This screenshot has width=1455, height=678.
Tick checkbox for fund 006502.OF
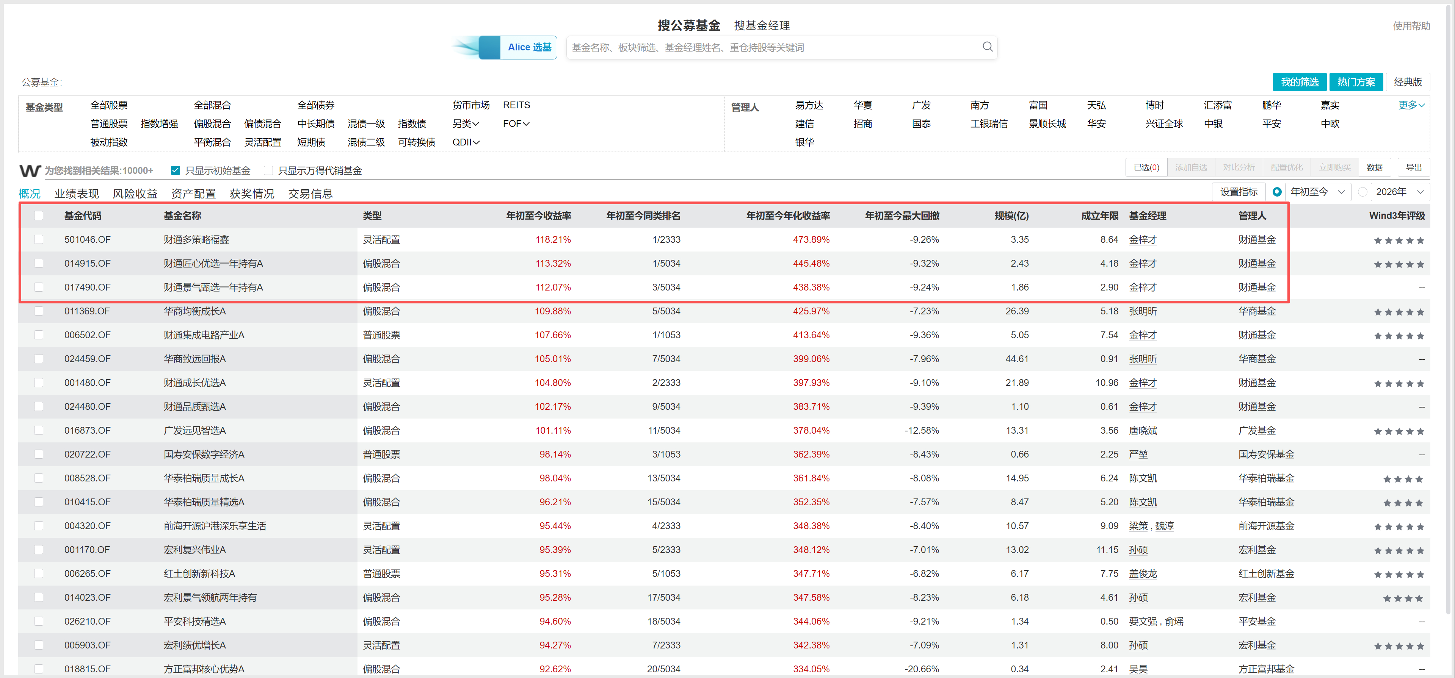pyautogui.click(x=38, y=335)
